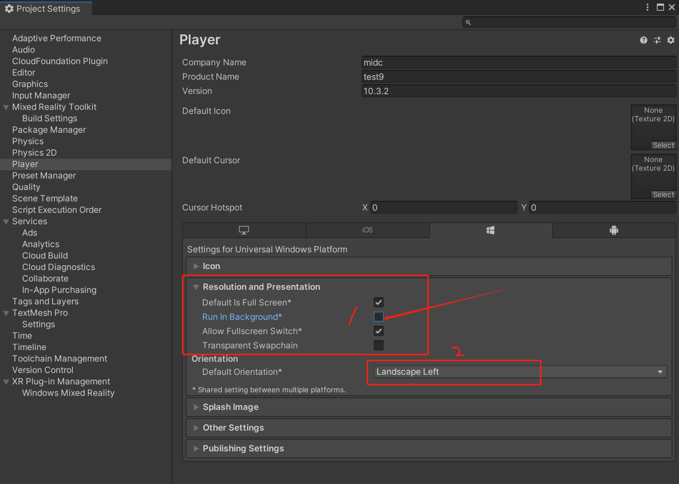Select Analytics under Services
679x484 pixels.
click(41, 244)
